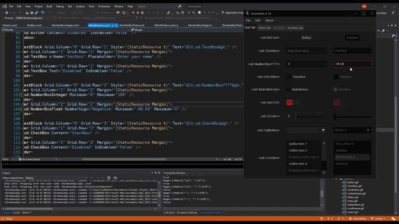Click the open file folder toolbar icon
The width and height of the screenshot is (399, 224).
pos(27,12)
